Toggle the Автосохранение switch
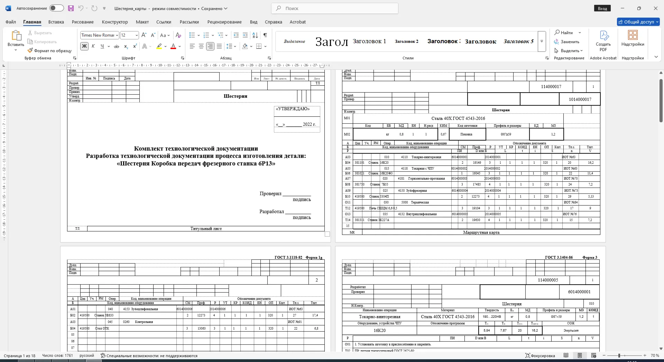Screen dimensions: 664x362 57,8
